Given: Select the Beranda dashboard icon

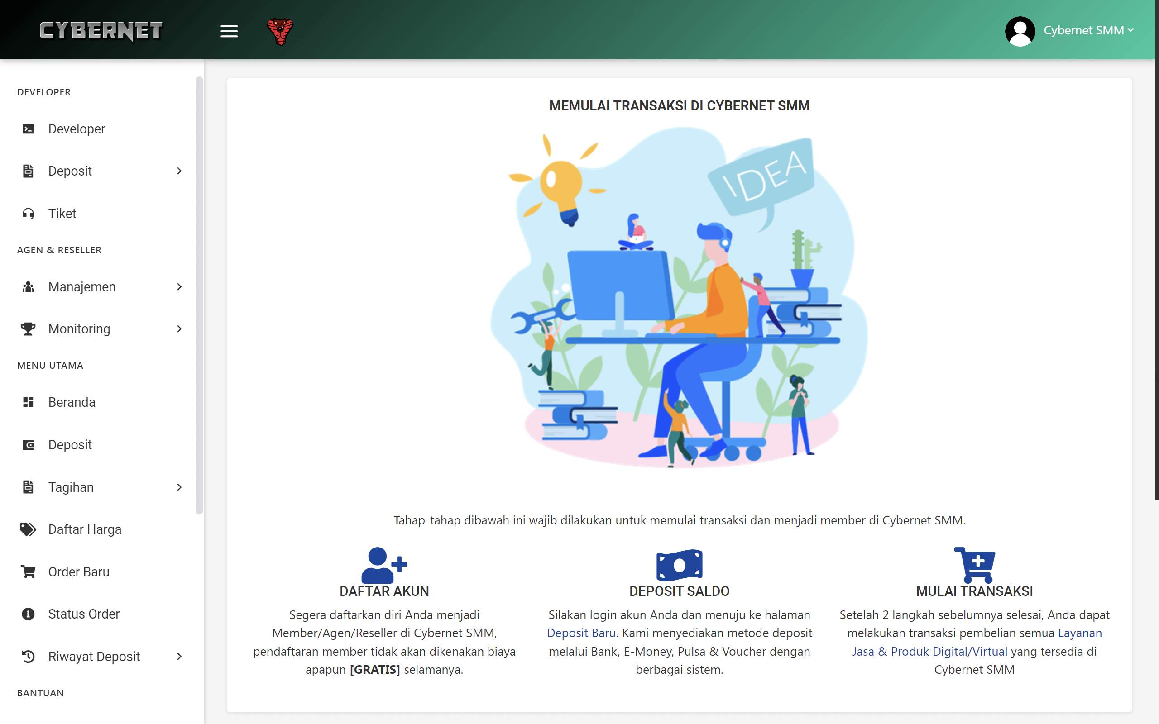Looking at the screenshot, I should point(27,402).
